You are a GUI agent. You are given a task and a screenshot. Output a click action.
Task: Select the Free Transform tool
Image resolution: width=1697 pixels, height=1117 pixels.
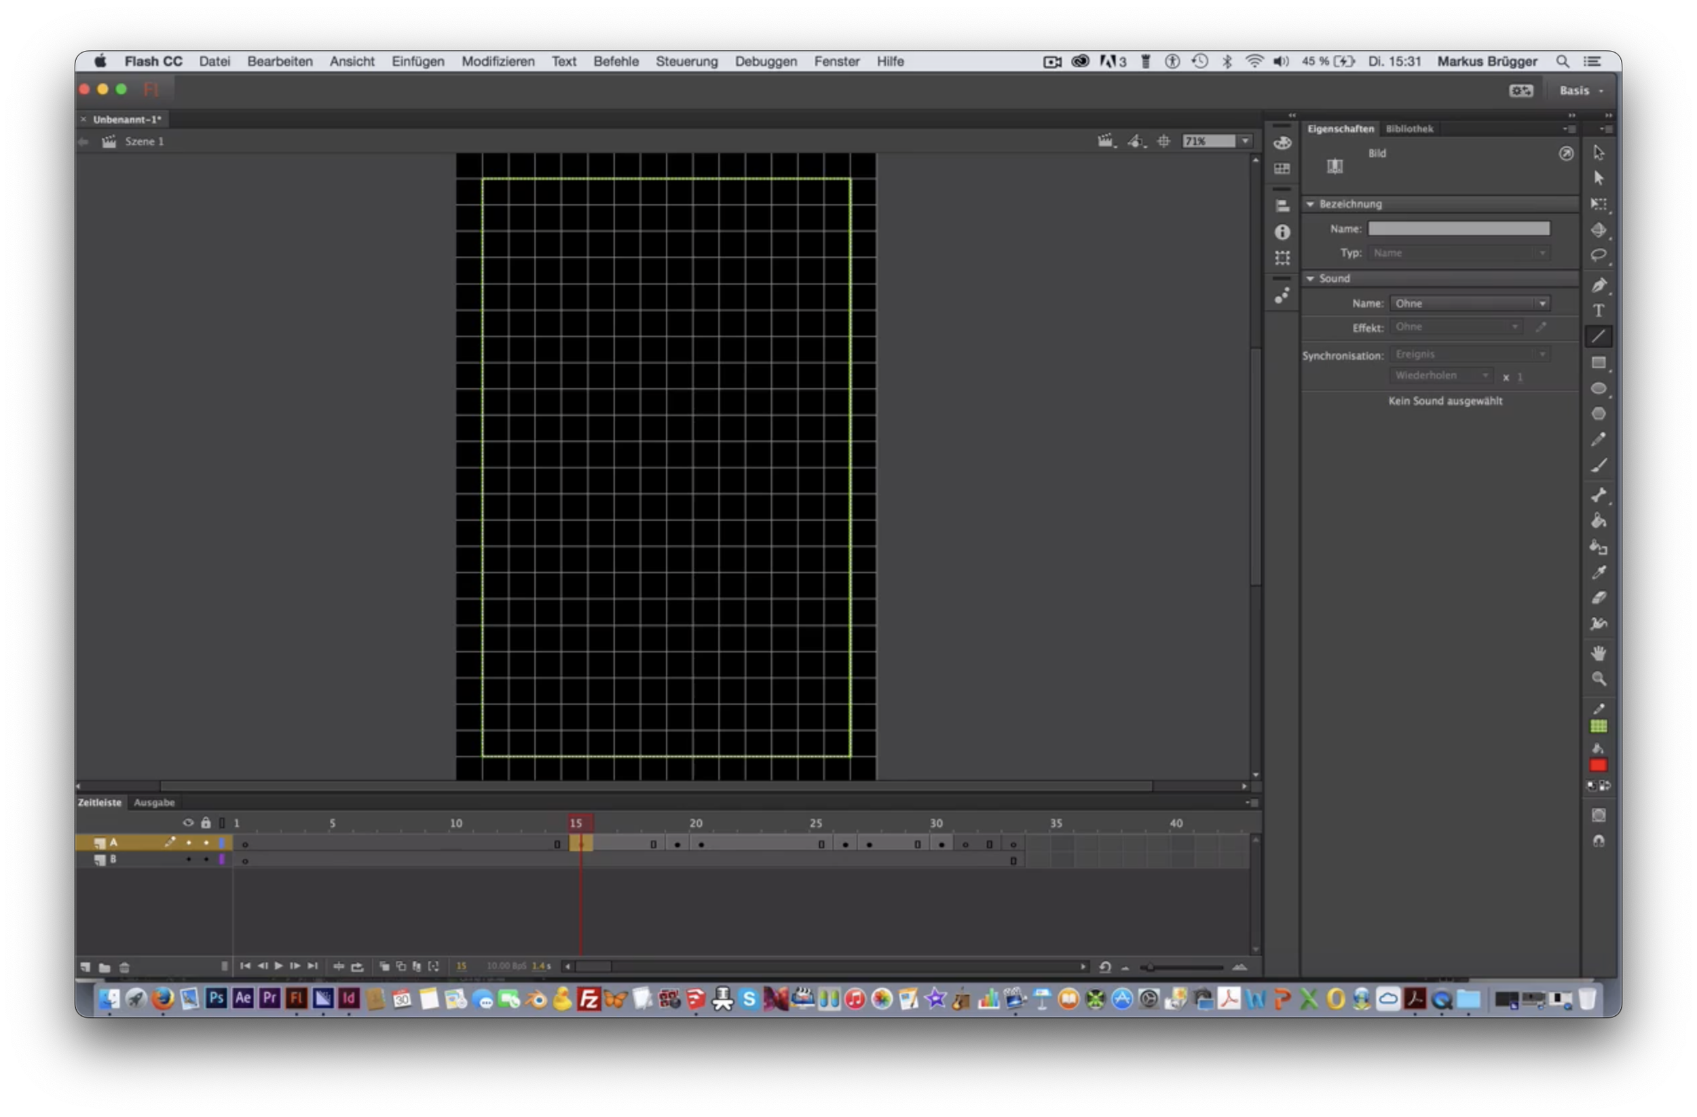[x=1598, y=204]
